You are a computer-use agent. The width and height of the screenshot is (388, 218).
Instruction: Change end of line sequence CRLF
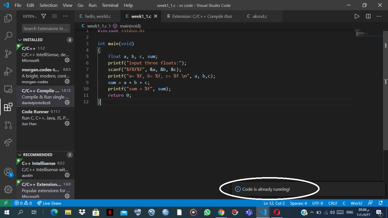[333, 203]
